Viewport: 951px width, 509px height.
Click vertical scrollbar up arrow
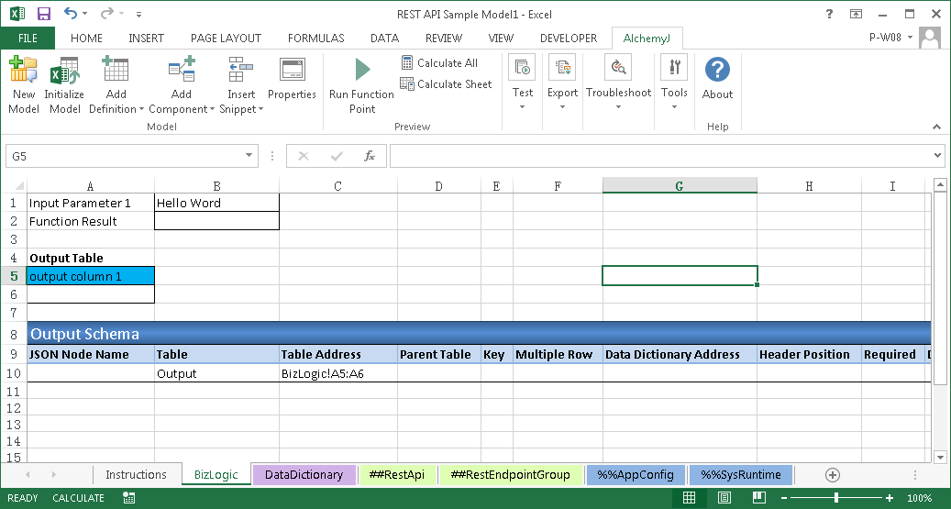coord(940,183)
